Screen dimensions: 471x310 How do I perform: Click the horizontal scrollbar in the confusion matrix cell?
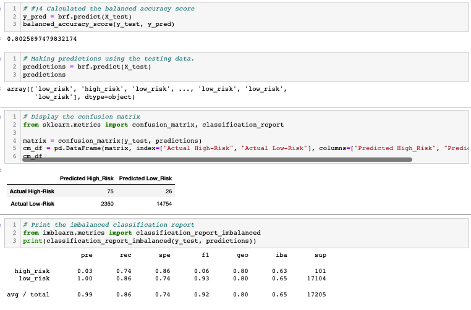point(217,160)
